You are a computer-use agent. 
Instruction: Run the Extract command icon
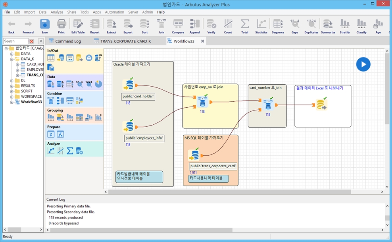(x=111, y=24)
